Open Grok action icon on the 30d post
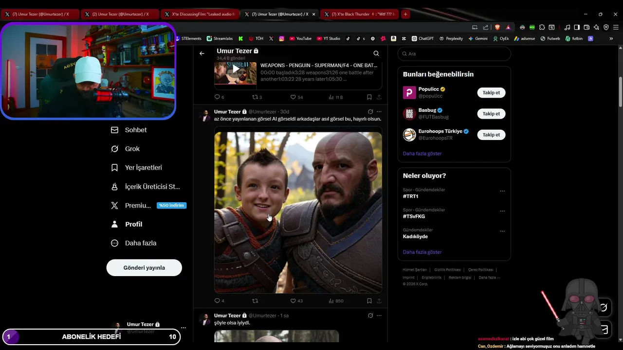The width and height of the screenshot is (623, 350). click(370, 111)
